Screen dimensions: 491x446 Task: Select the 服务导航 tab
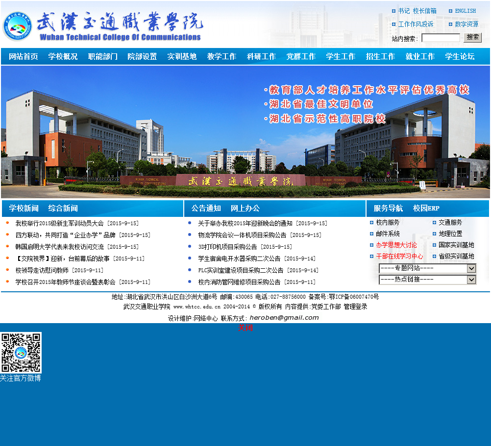[x=388, y=208]
